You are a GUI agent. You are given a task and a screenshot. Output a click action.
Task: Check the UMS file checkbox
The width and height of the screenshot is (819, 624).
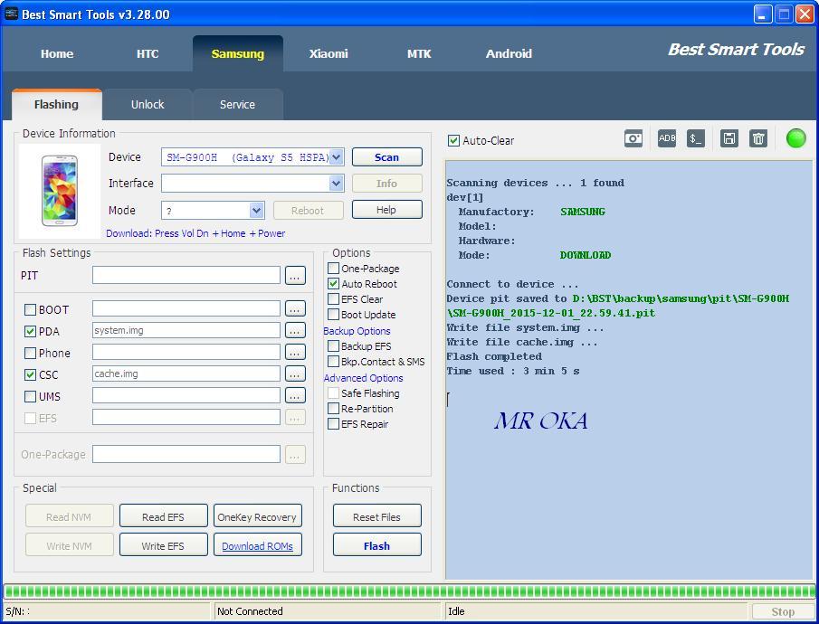point(30,397)
